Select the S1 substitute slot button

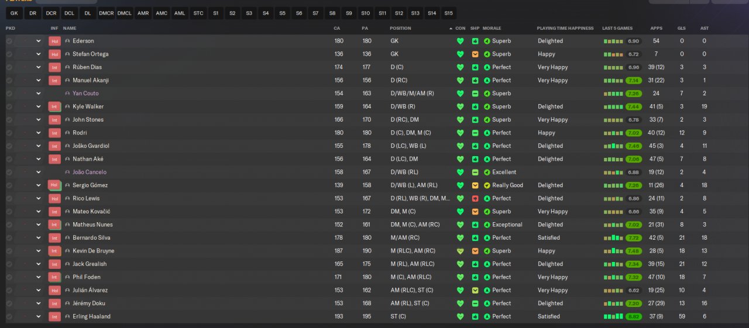[216, 13]
